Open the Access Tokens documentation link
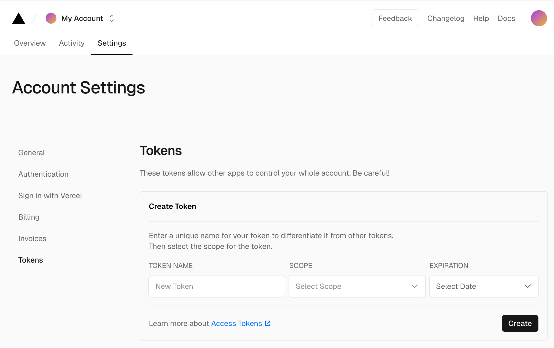The image size is (554, 348). (x=236, y=323)
